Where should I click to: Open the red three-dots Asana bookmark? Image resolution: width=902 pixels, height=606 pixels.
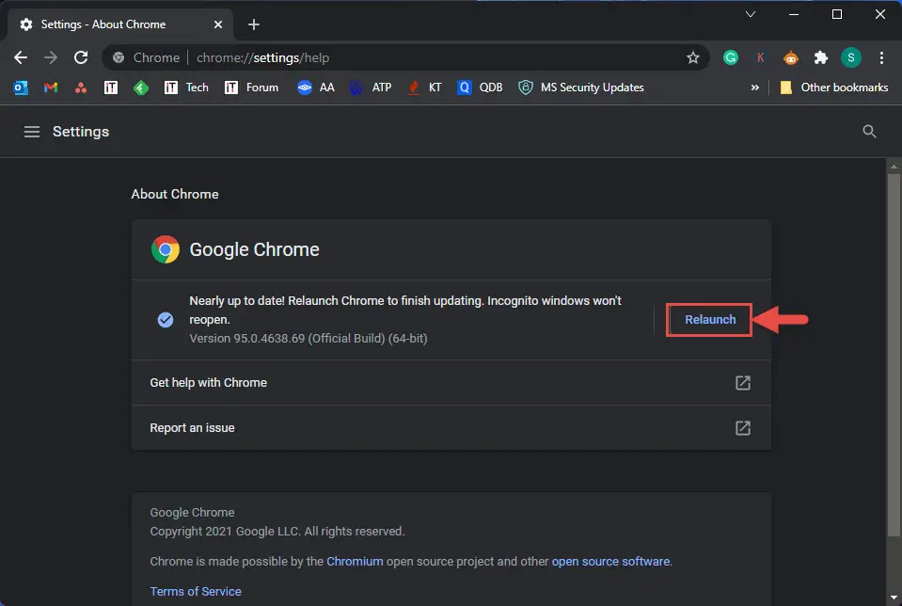point(81,88)
